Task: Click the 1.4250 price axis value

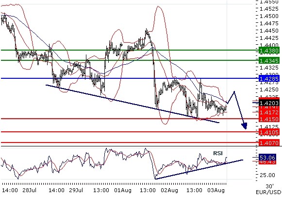Action: [269, 90]
